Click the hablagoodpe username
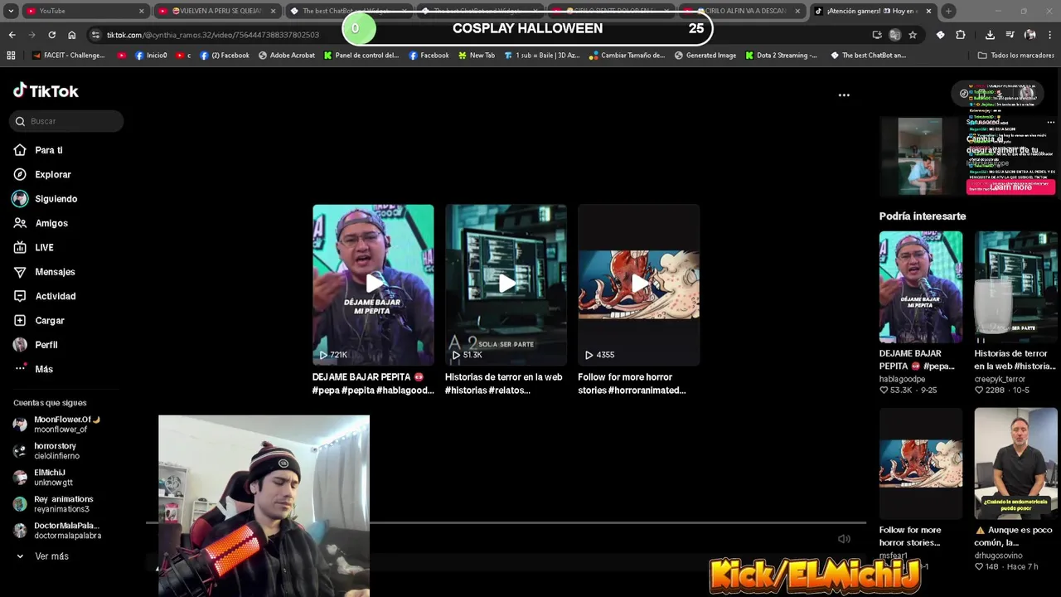This screenshot has height=597, width=1061. point(902,379)
